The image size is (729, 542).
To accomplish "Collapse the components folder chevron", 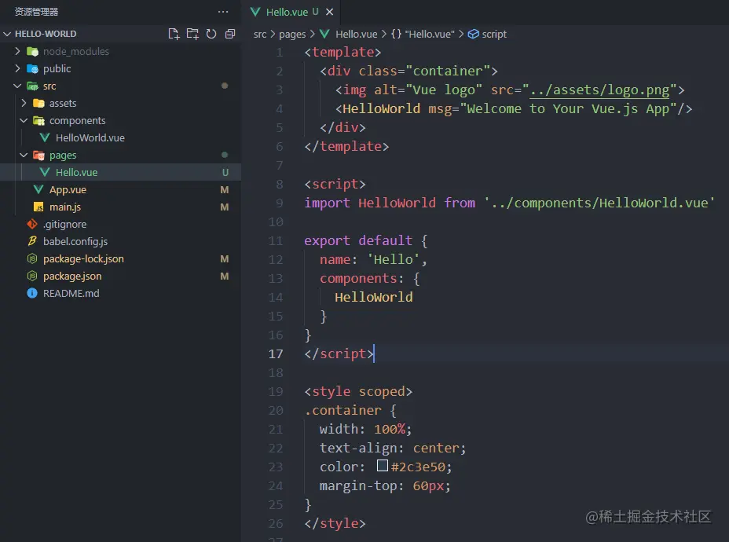I will (x=24, y=120).
